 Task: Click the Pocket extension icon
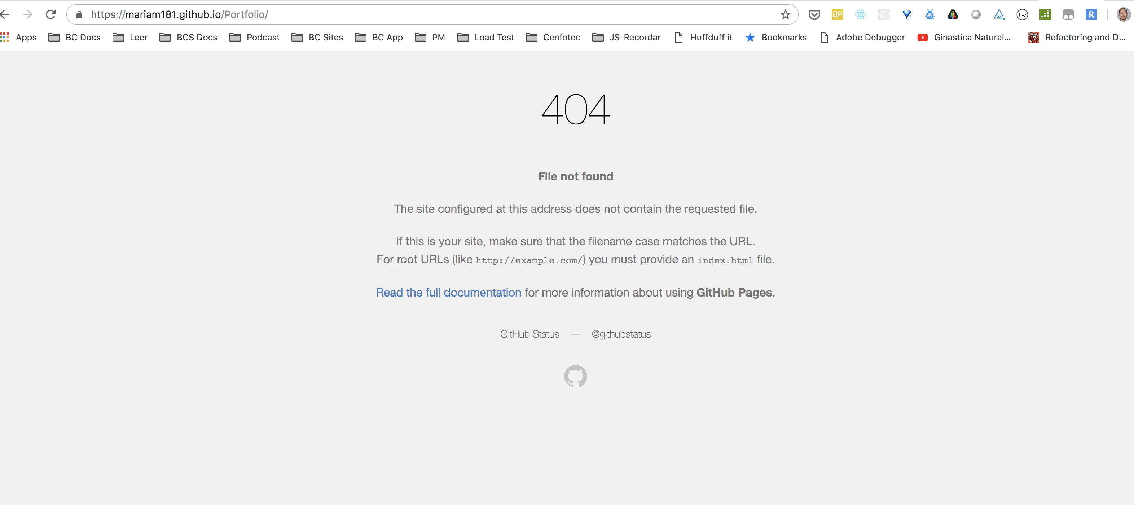click(x=814, y=14)
